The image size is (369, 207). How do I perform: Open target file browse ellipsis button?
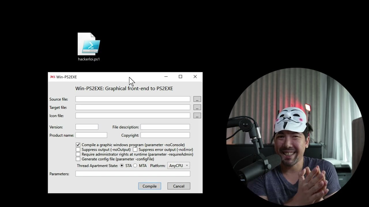(x=197, y=108)
